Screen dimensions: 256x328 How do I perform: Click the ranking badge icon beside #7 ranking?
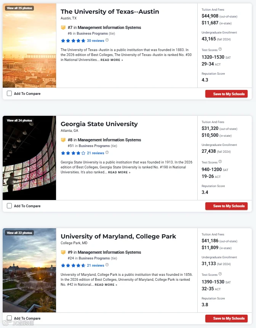(x=63, y=27)
